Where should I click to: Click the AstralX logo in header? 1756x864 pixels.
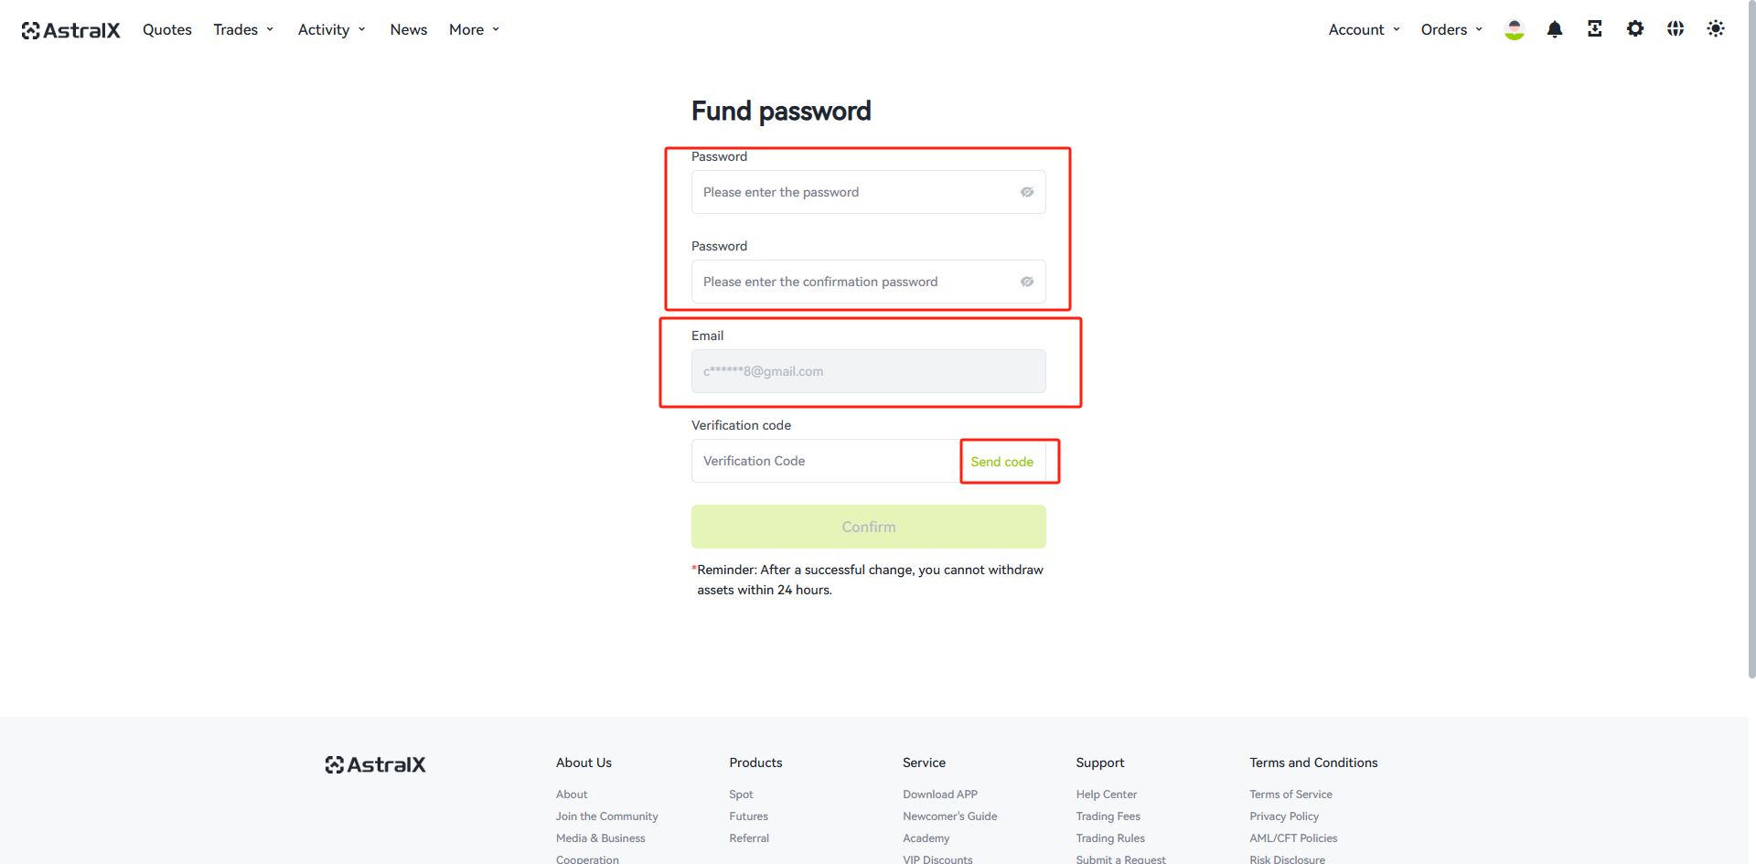point(71,30)
